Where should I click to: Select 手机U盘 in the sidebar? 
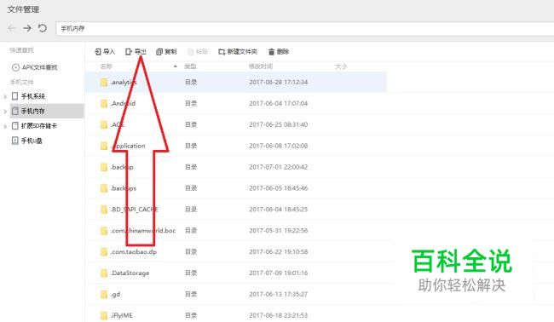[32, 141]
